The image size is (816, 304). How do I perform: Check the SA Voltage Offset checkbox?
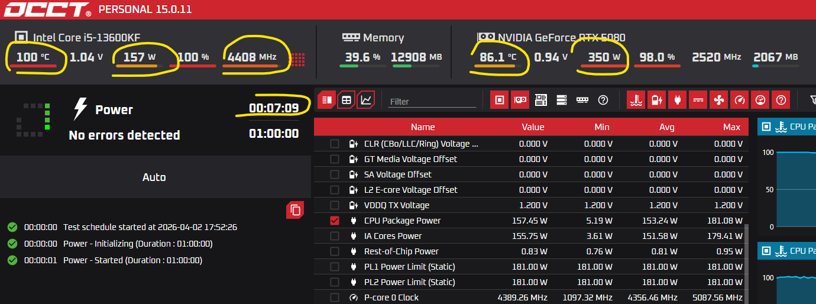[335, 174]
